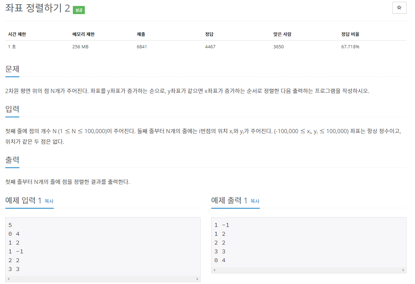Click right arrow of input box scrollbar

197,279
